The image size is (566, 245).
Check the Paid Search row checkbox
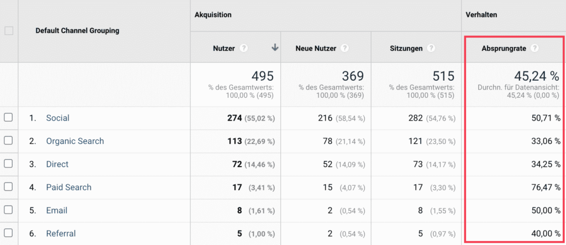(8, 186)
